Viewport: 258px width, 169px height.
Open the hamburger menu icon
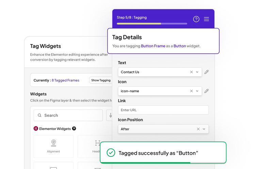click(207, 19)
